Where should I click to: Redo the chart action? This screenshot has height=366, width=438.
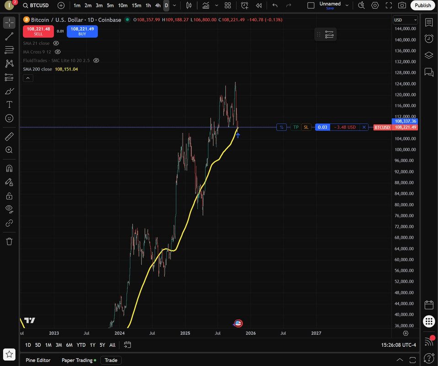(x=288, y=5)
